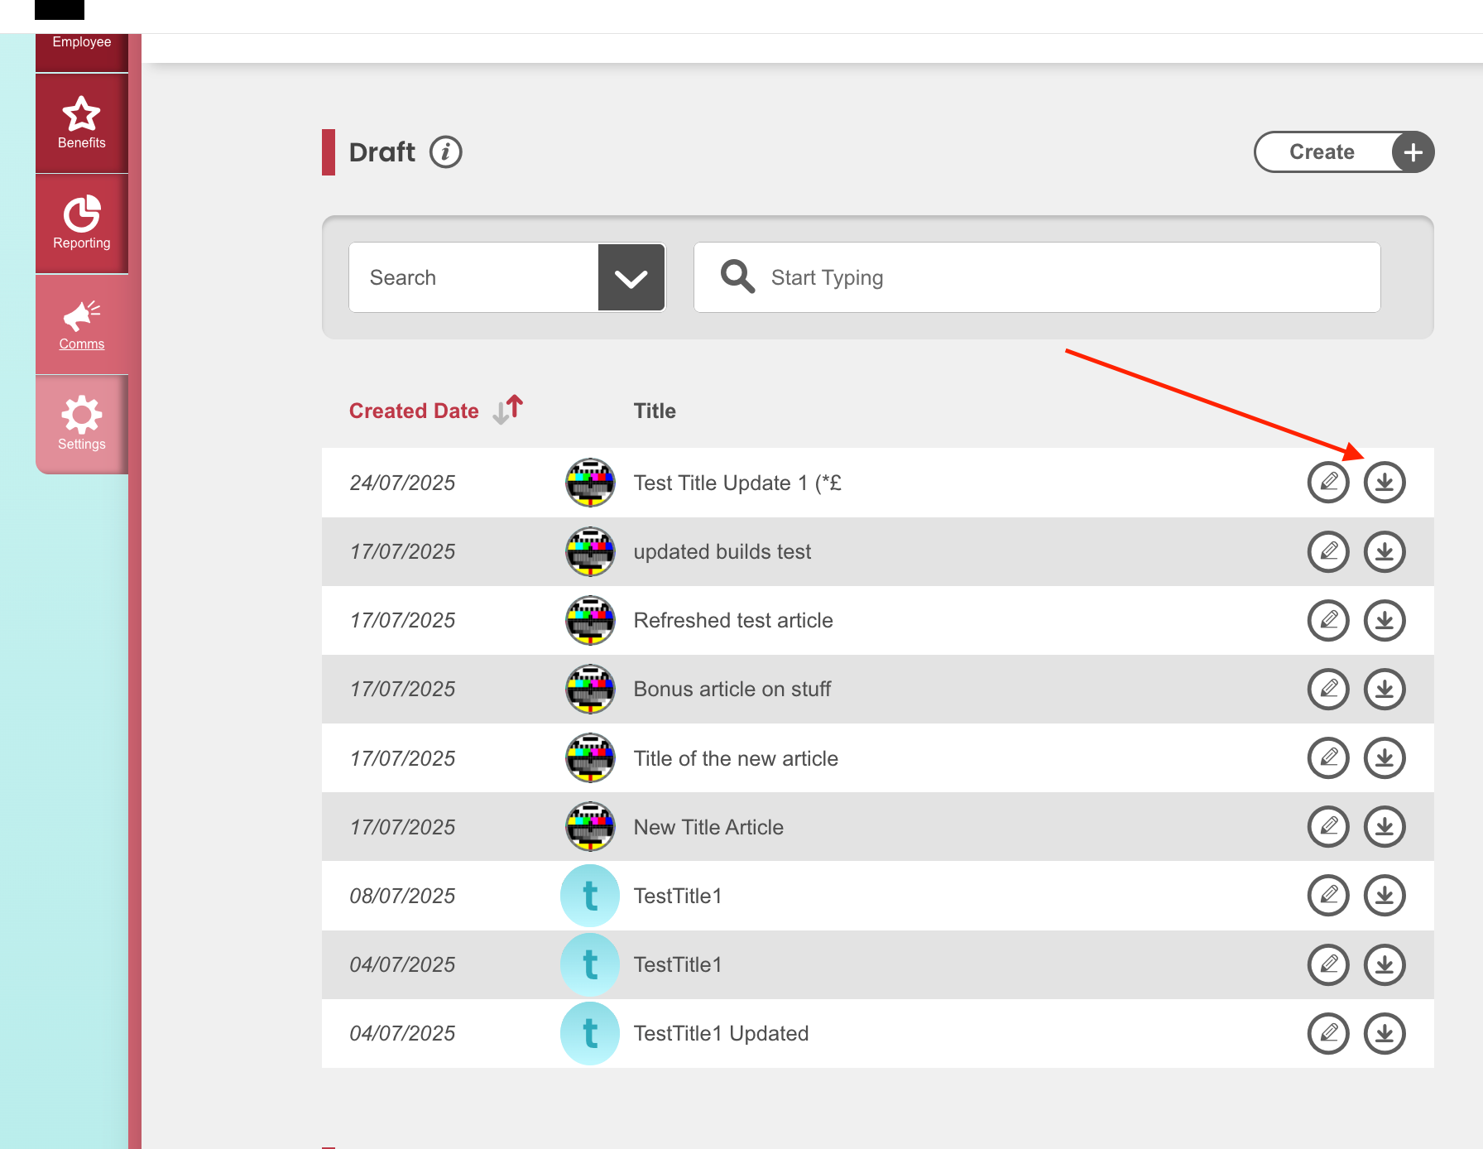
Task: Open the Draft info icon
Action: [445, 152]
